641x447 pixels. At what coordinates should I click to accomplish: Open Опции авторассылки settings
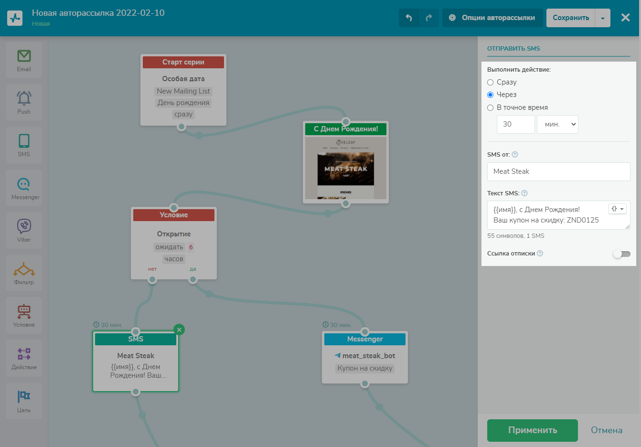[492, 18]
